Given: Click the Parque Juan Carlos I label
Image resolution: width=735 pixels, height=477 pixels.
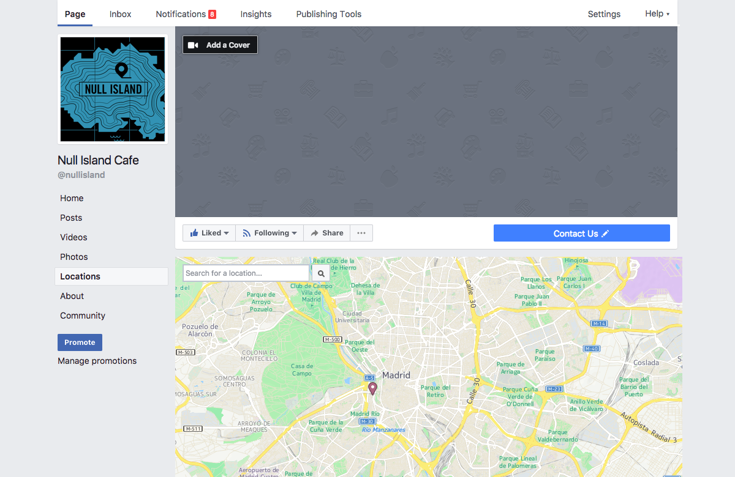Looking at the screenshot, I should (x=575, y=283).
